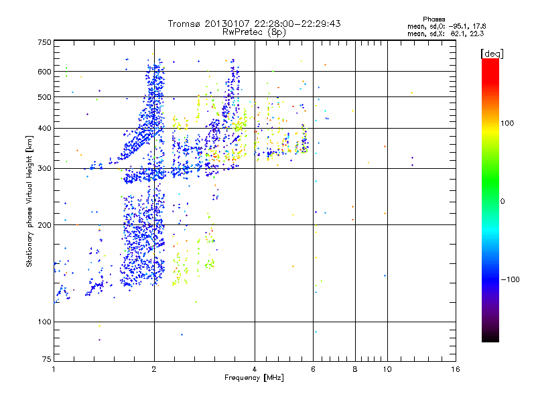The image size is (536, 402).
Task: Click the 'mean, sd,X: 82.1, 22.3' line
Action: click(x=446, y=33)
